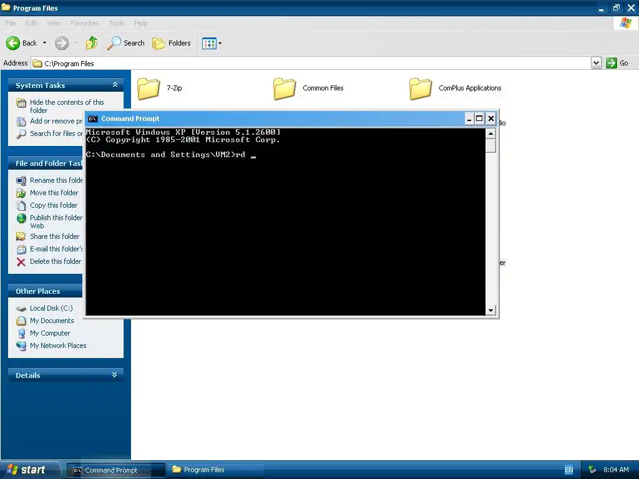Minimize the Command Prompt window
Image resolution: width=639 pixels, height=479 pixels.
(469, 119)
